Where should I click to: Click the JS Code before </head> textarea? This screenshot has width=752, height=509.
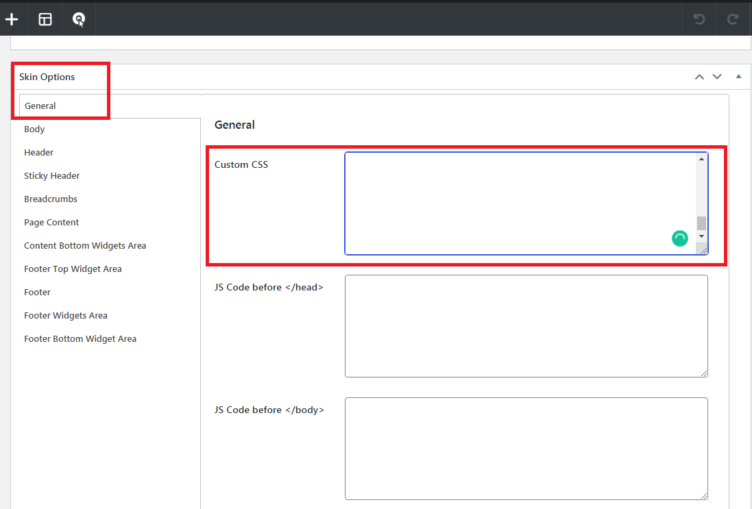pos(526,326)
